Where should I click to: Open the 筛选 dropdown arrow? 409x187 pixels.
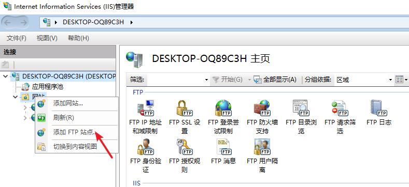click(x=207, y=80)
